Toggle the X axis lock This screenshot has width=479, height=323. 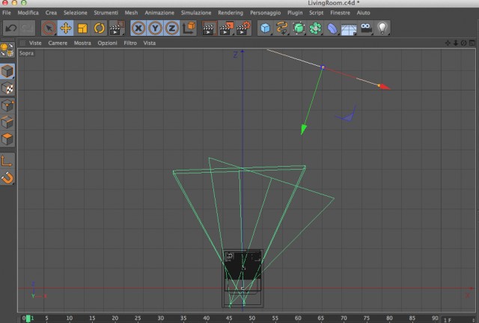138,28
